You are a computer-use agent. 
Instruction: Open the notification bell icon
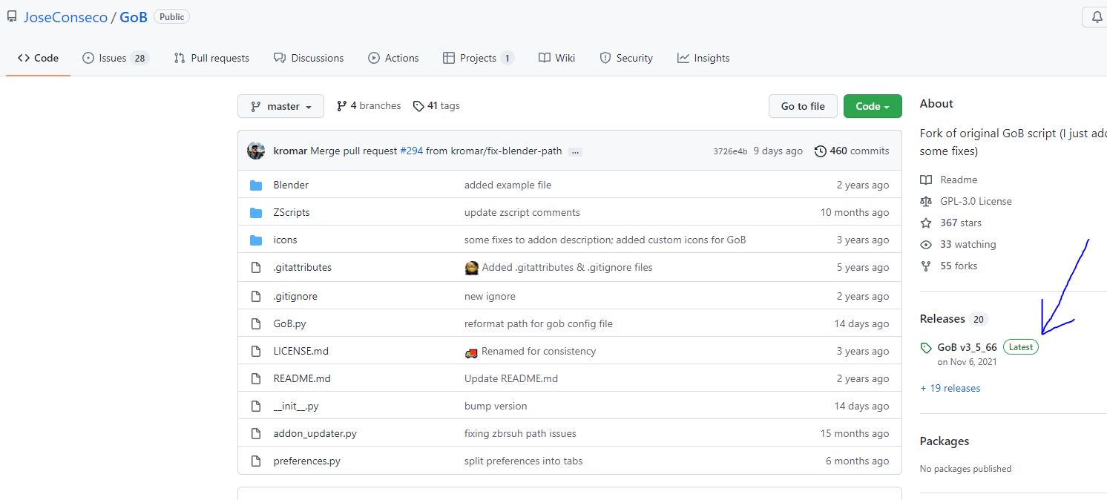(1096, 16)
